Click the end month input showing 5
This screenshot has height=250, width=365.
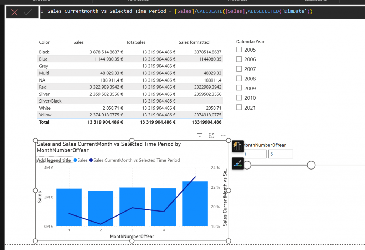[x=281, y=154]
